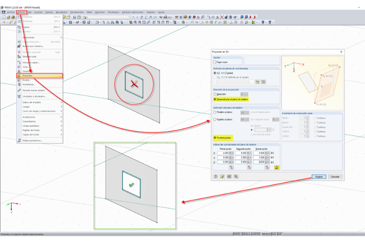Open the Dirección axis X dropdown
365x241 pixels.
tap(244, 94)
